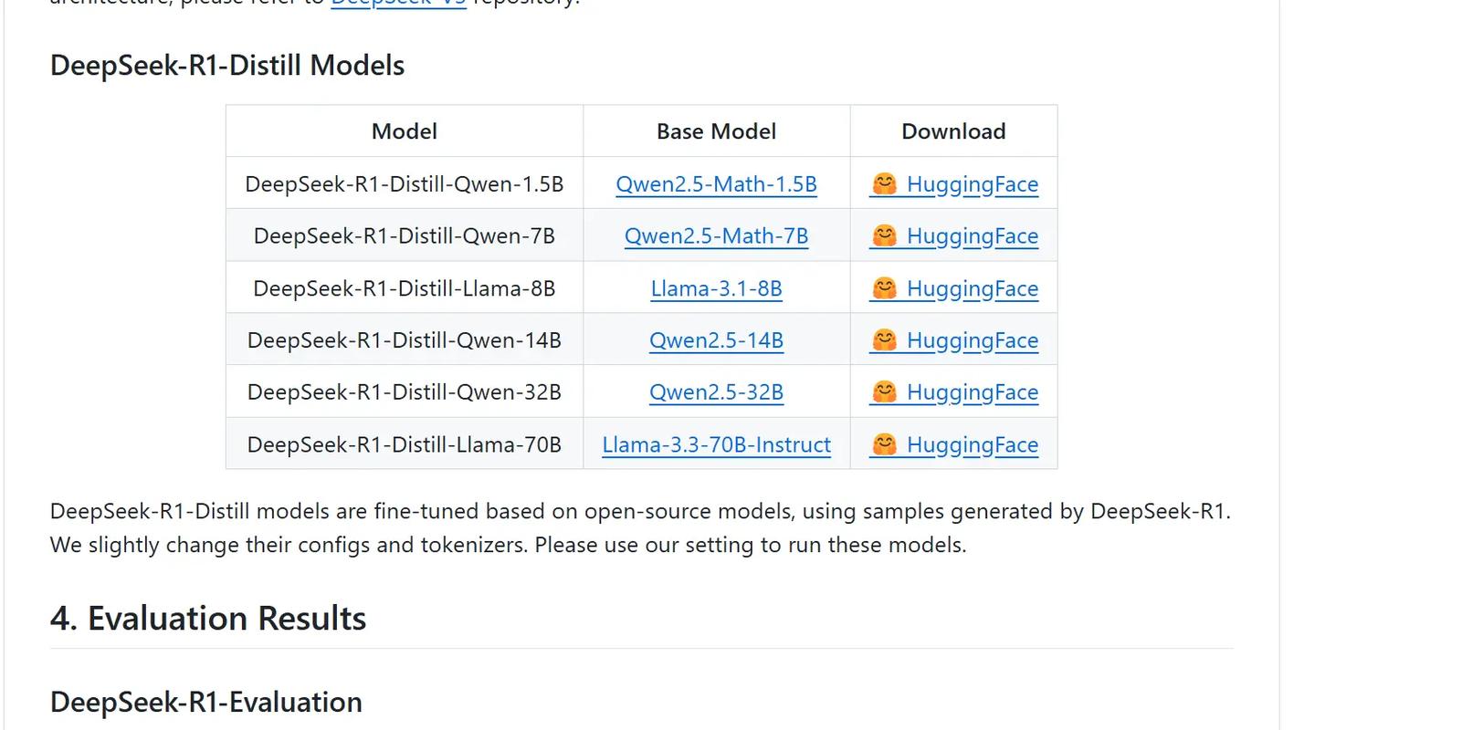Visit the Qwen2.5-14B base model link
This screenshot has height=730, width=1483.
click(x=716, y=340)
